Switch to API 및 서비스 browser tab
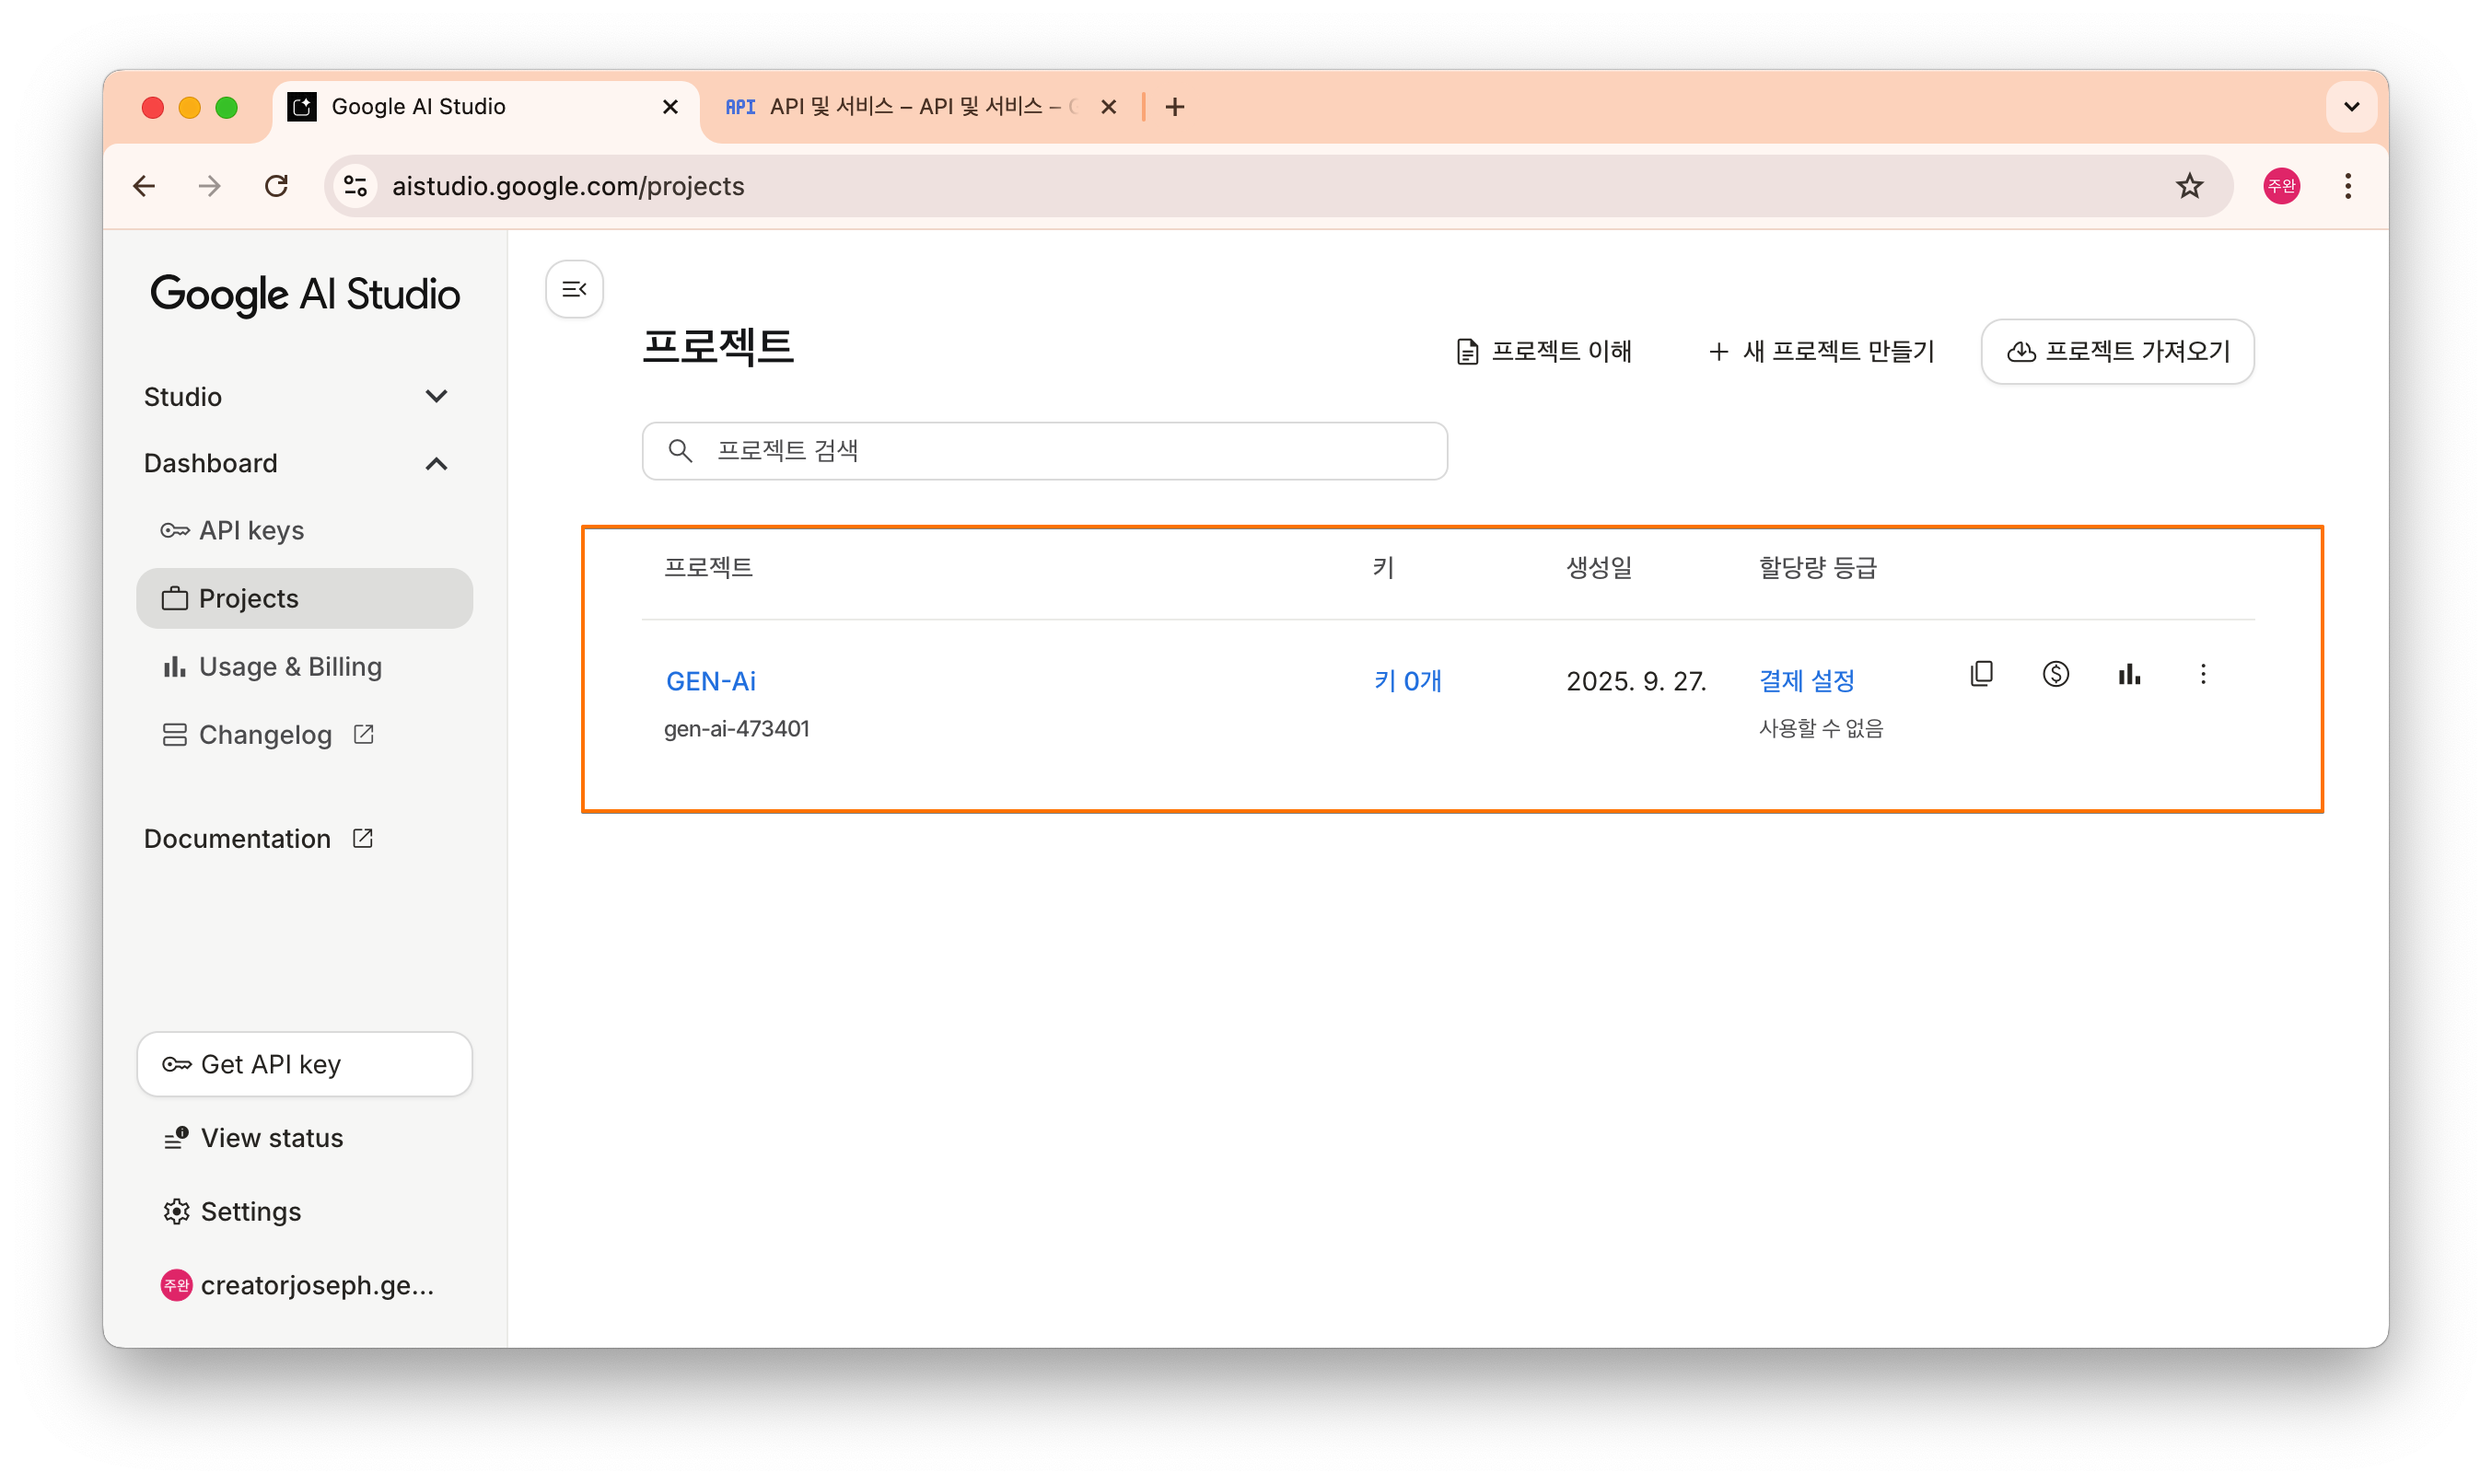 point(905,107)
